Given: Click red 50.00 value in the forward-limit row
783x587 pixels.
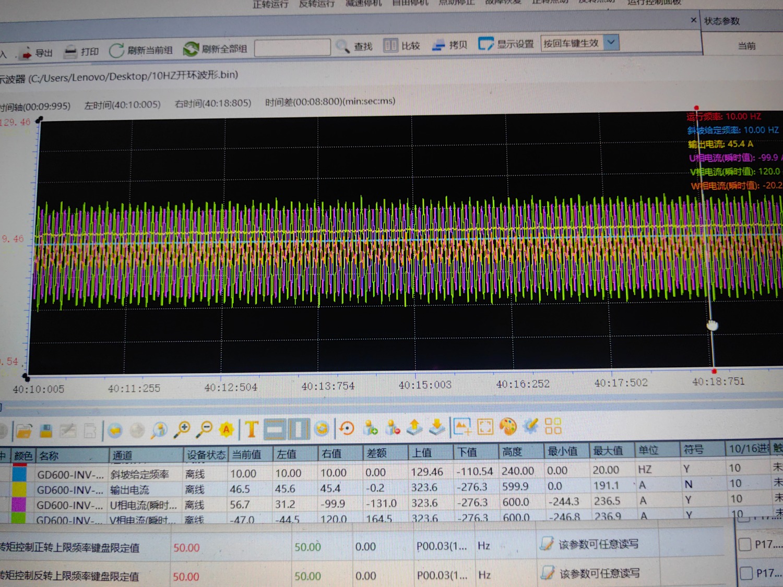Looking at the screenshot, I should (186, 548).
